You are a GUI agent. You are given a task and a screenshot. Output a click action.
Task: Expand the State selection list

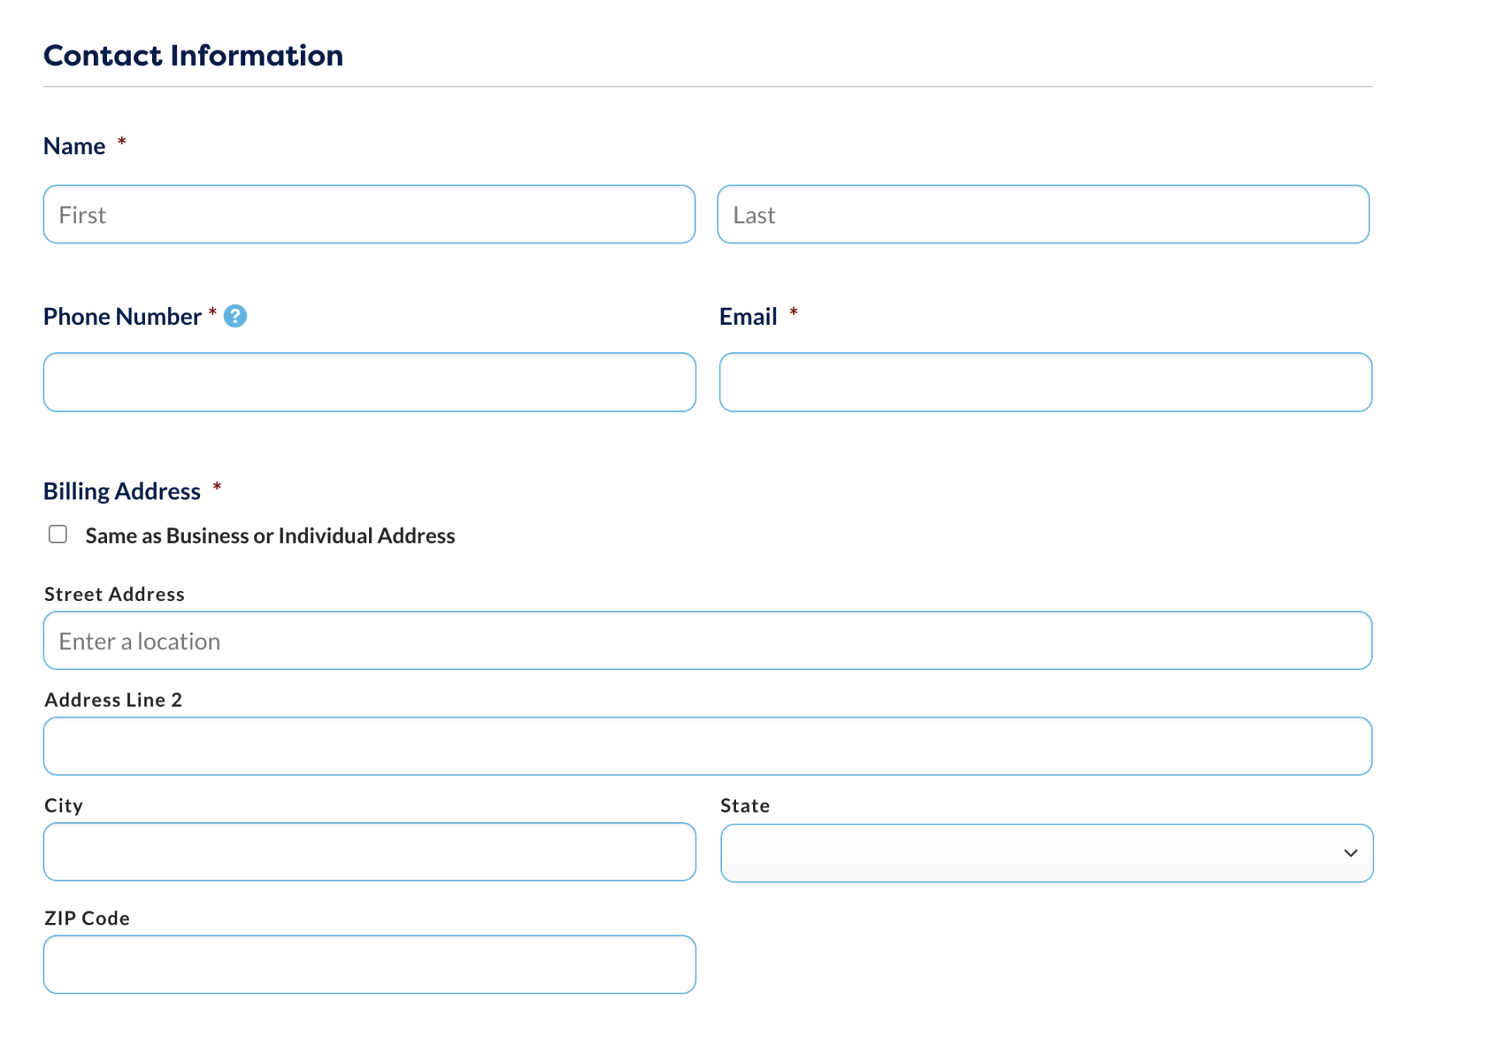1045,853
